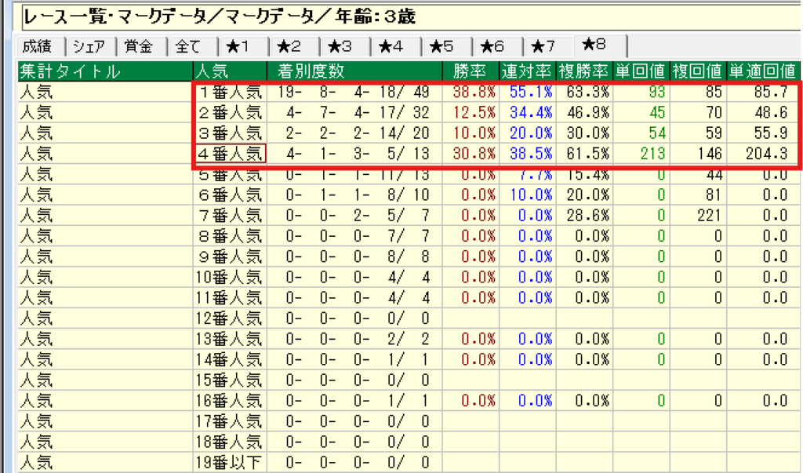Click the 連対率 column header

click(527, 71)
